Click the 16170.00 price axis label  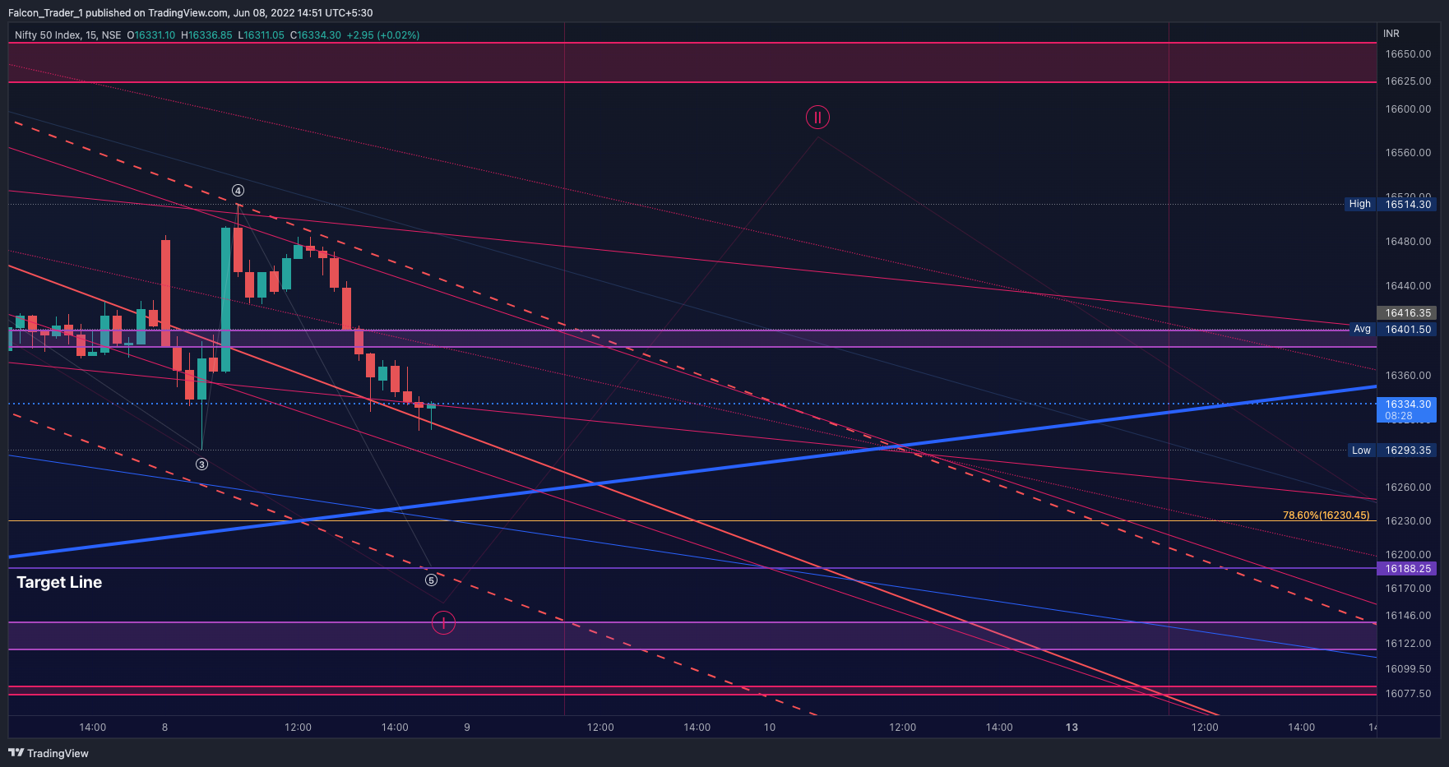(x=1408, y=589)
